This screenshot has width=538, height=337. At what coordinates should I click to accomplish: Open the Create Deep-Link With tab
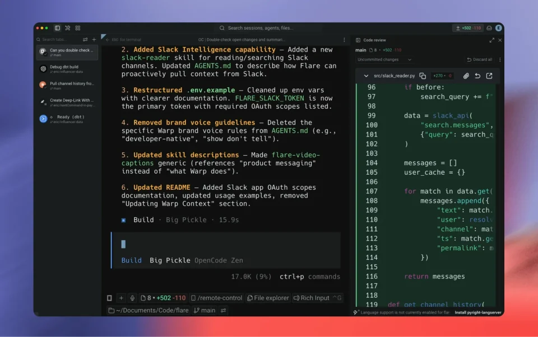[x=67, y=102]
